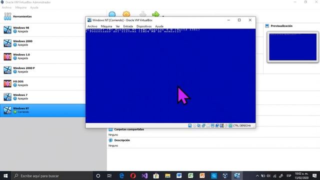Open Archivo menu in VirtualBox Administrador window

(6, 7)
